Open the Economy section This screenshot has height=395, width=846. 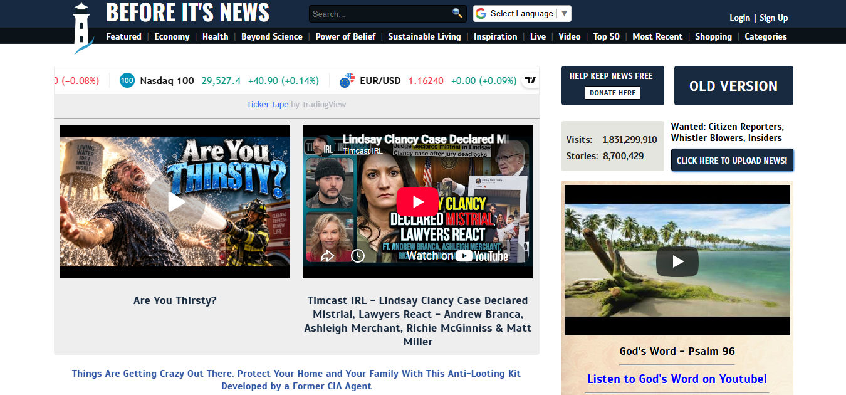pos(172,36)
